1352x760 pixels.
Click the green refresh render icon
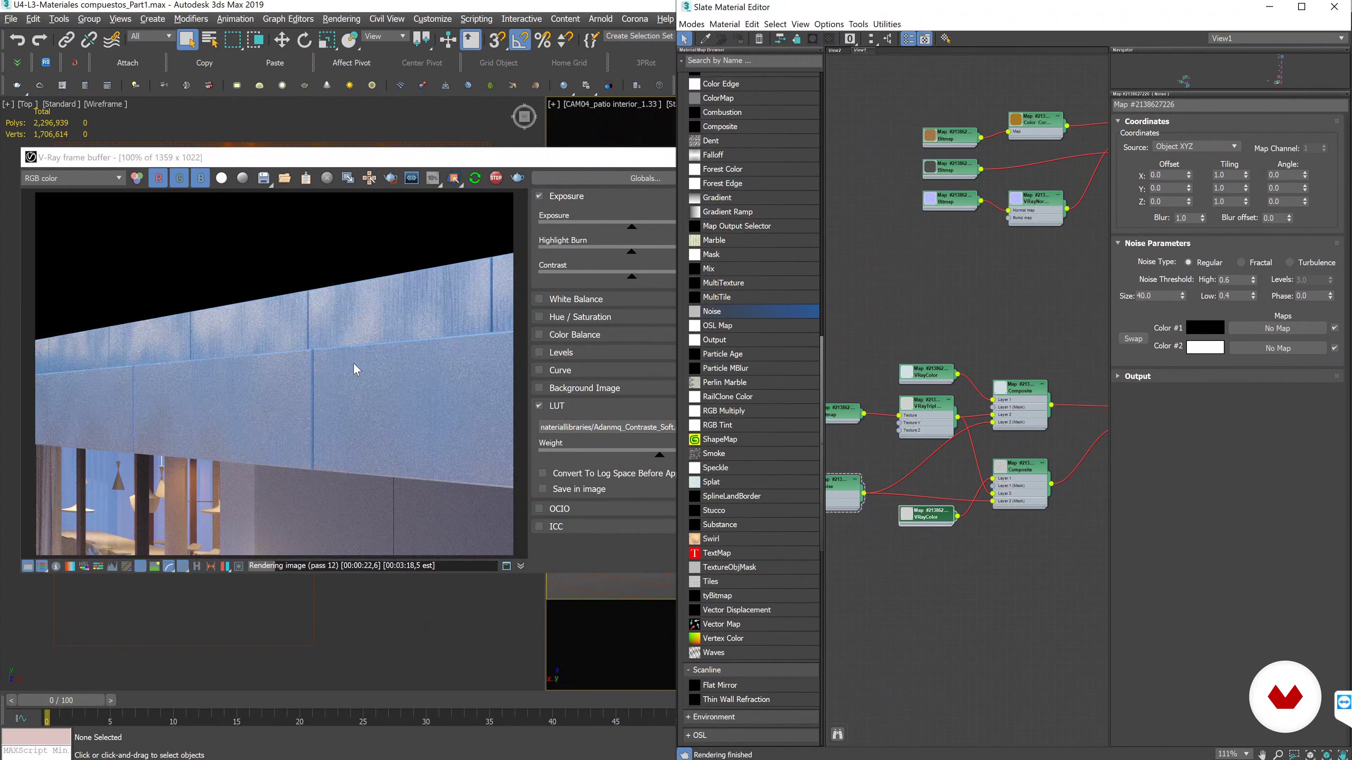point(475,178)
